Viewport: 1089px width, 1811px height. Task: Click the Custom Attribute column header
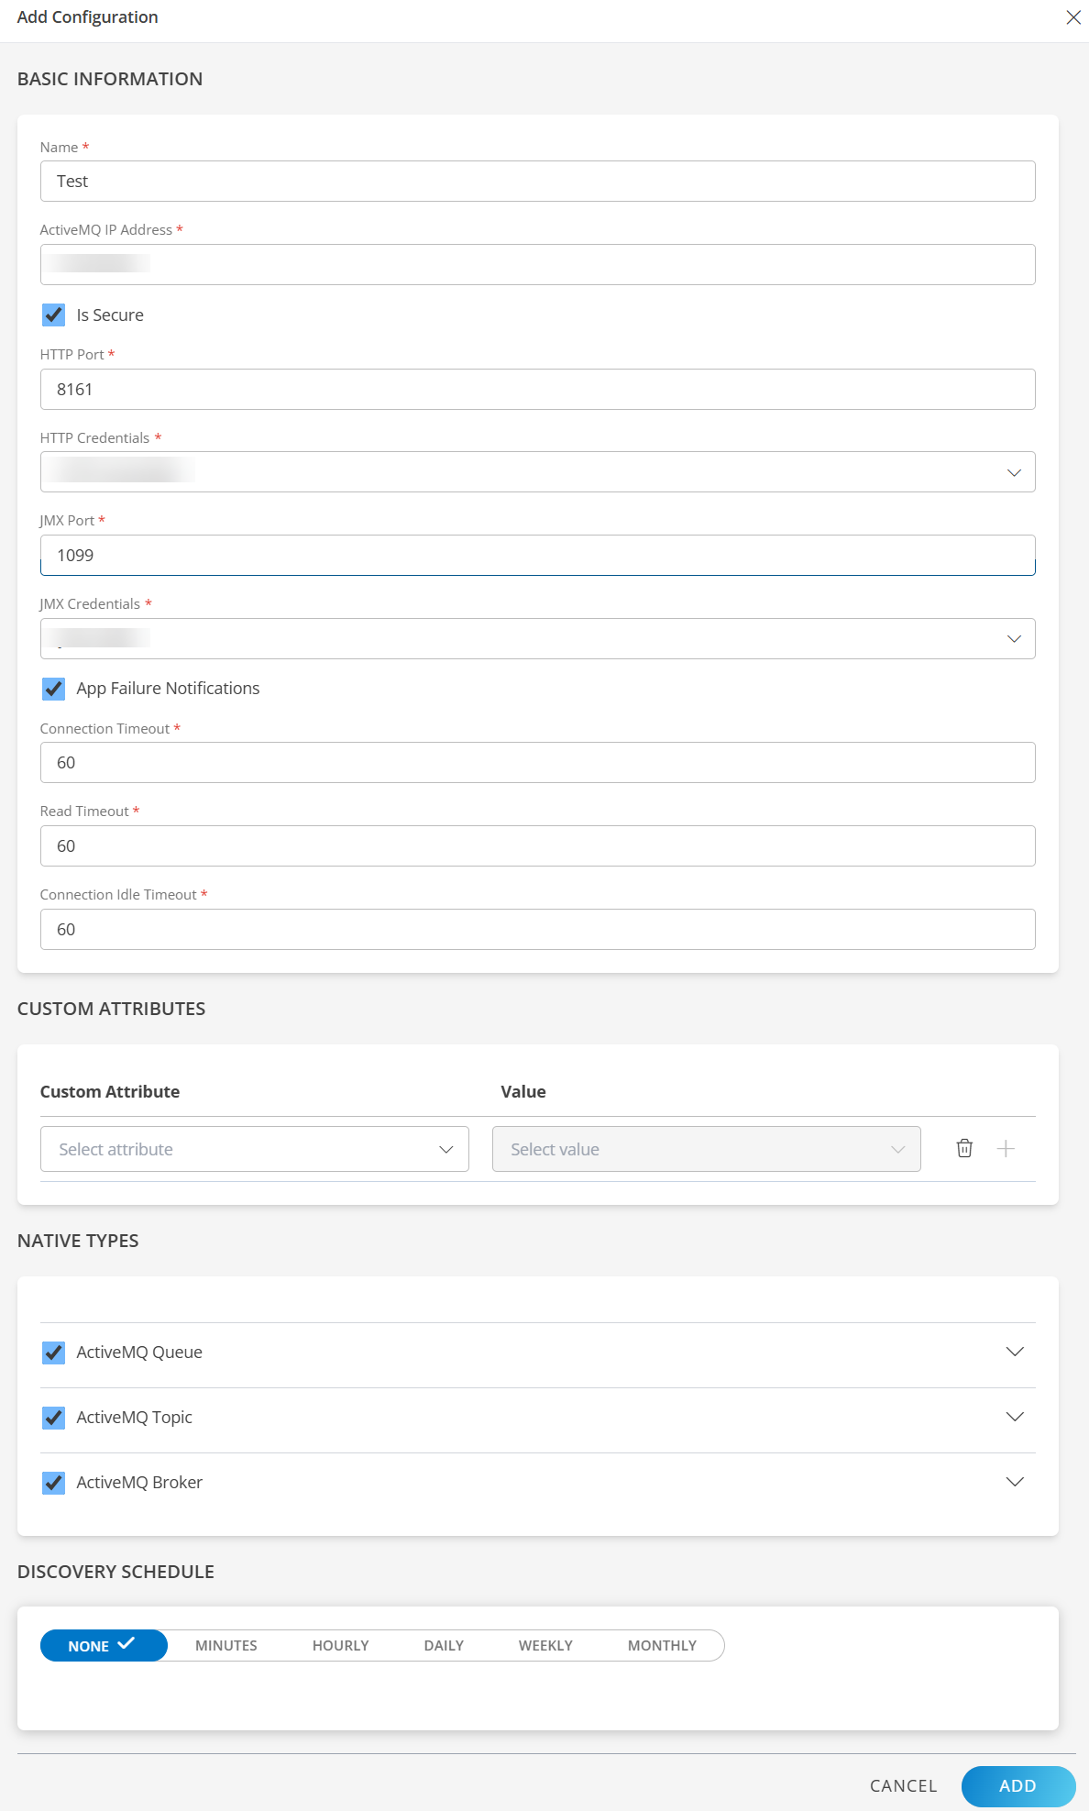point(110,1092)
